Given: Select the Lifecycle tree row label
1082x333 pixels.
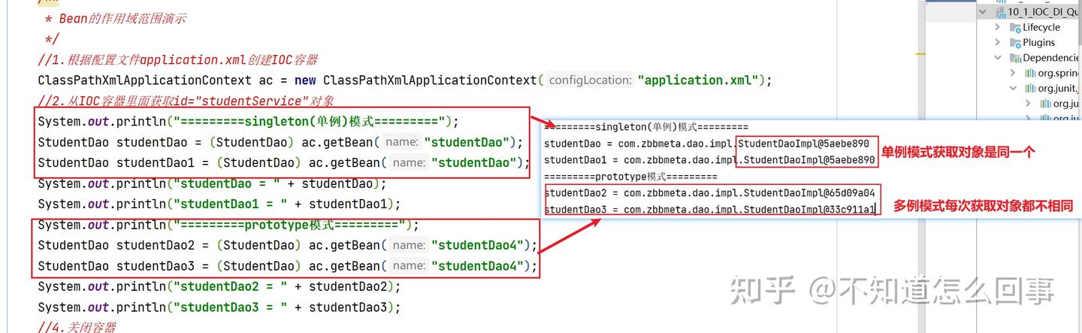Looking at the screenshot, I should (1041, 27).
